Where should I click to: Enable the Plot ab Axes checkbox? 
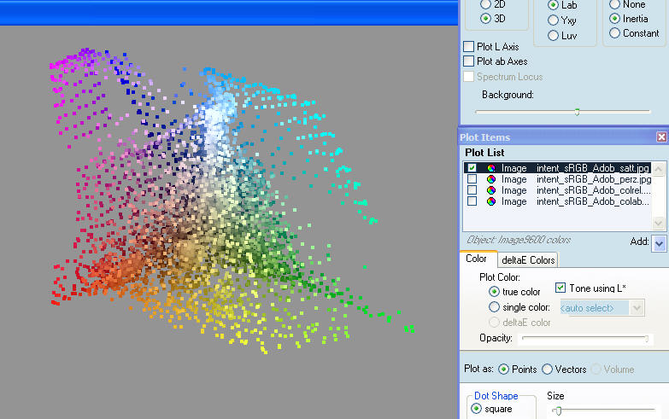click(x=468, y=61)
